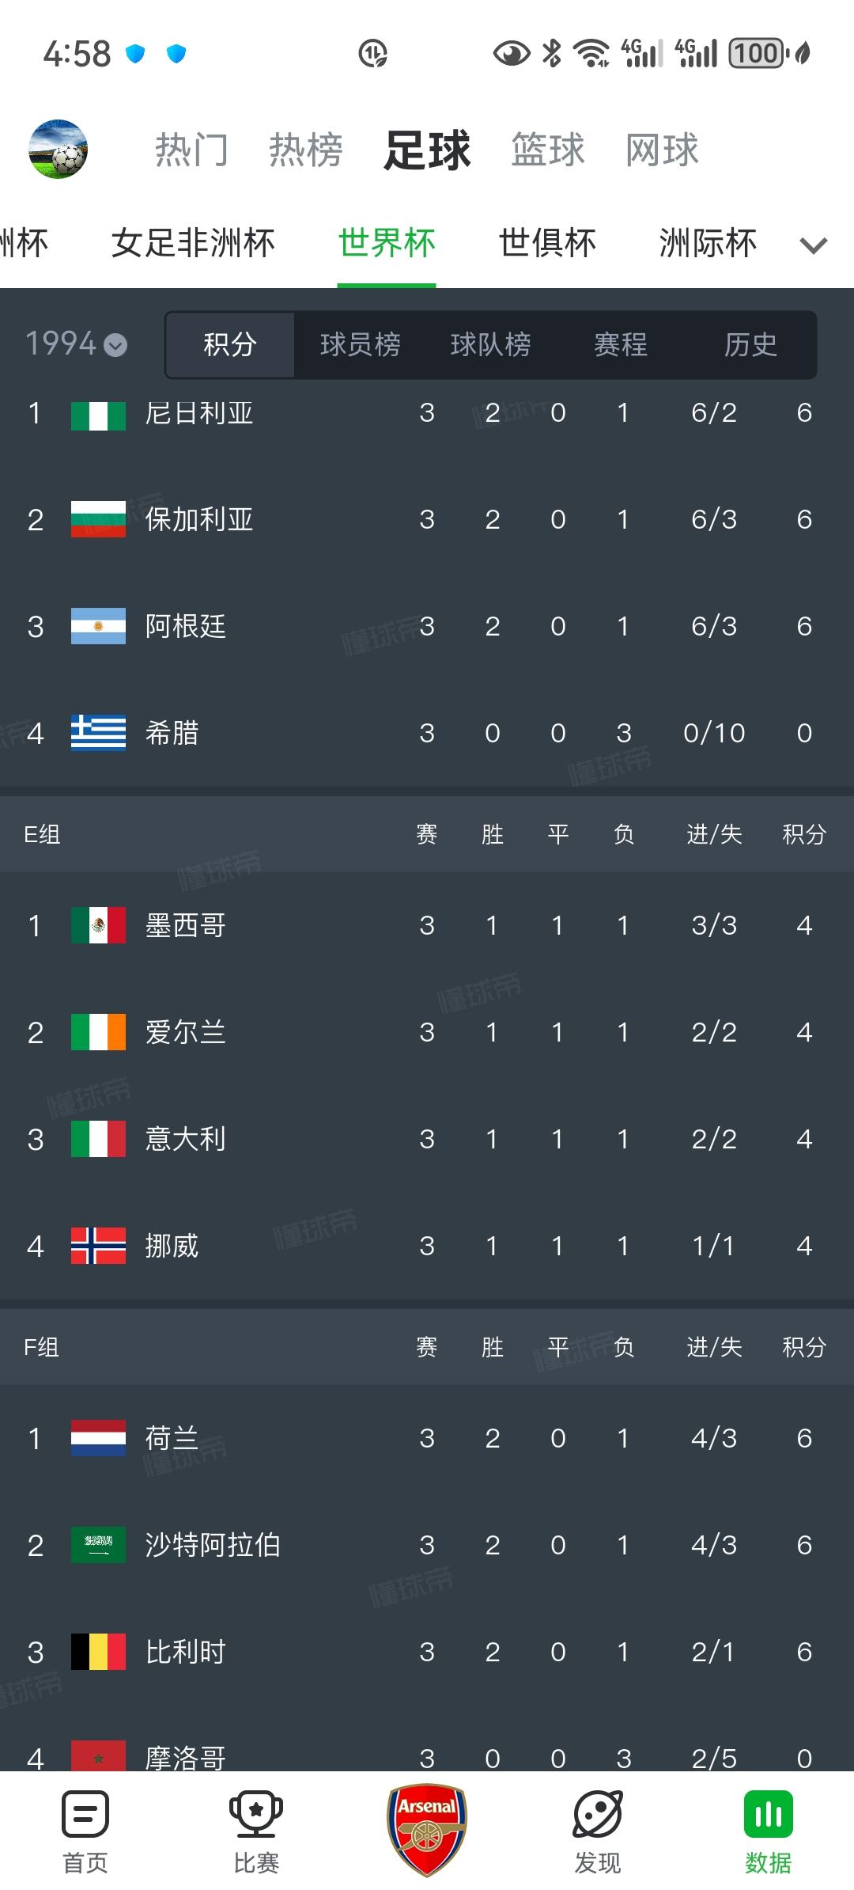Screen dimensions: 854x1890
Task: Switch to the 球员榜 tab
Action: point(360,344)
